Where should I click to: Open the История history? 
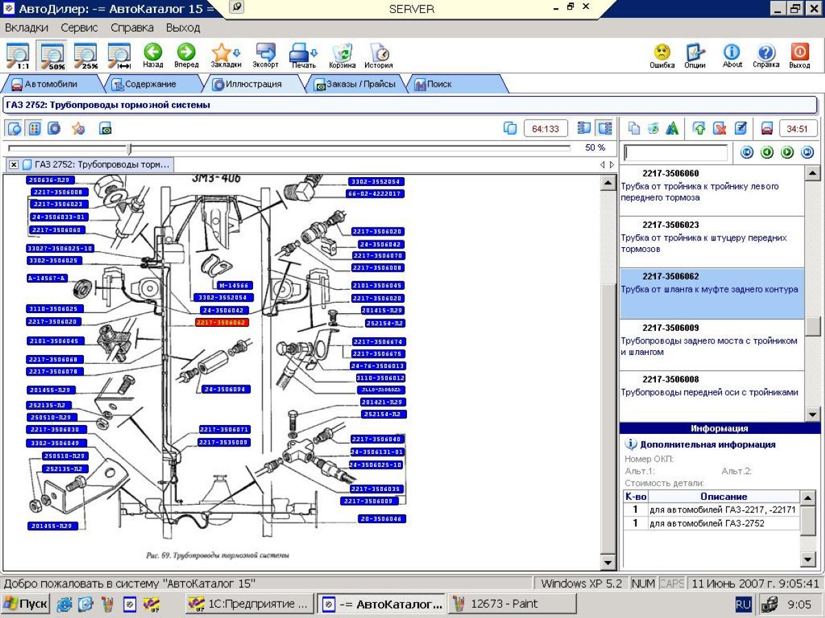click(x=379, y=56)
